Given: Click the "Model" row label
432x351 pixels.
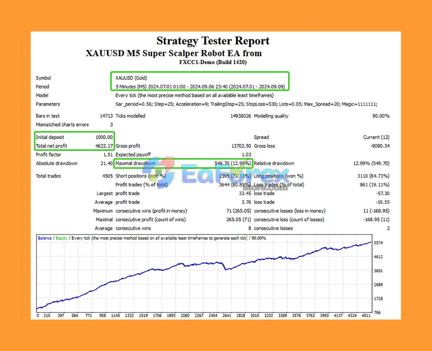Looking at the screenshot, I should pyautogui.click(x=42, y=96).
